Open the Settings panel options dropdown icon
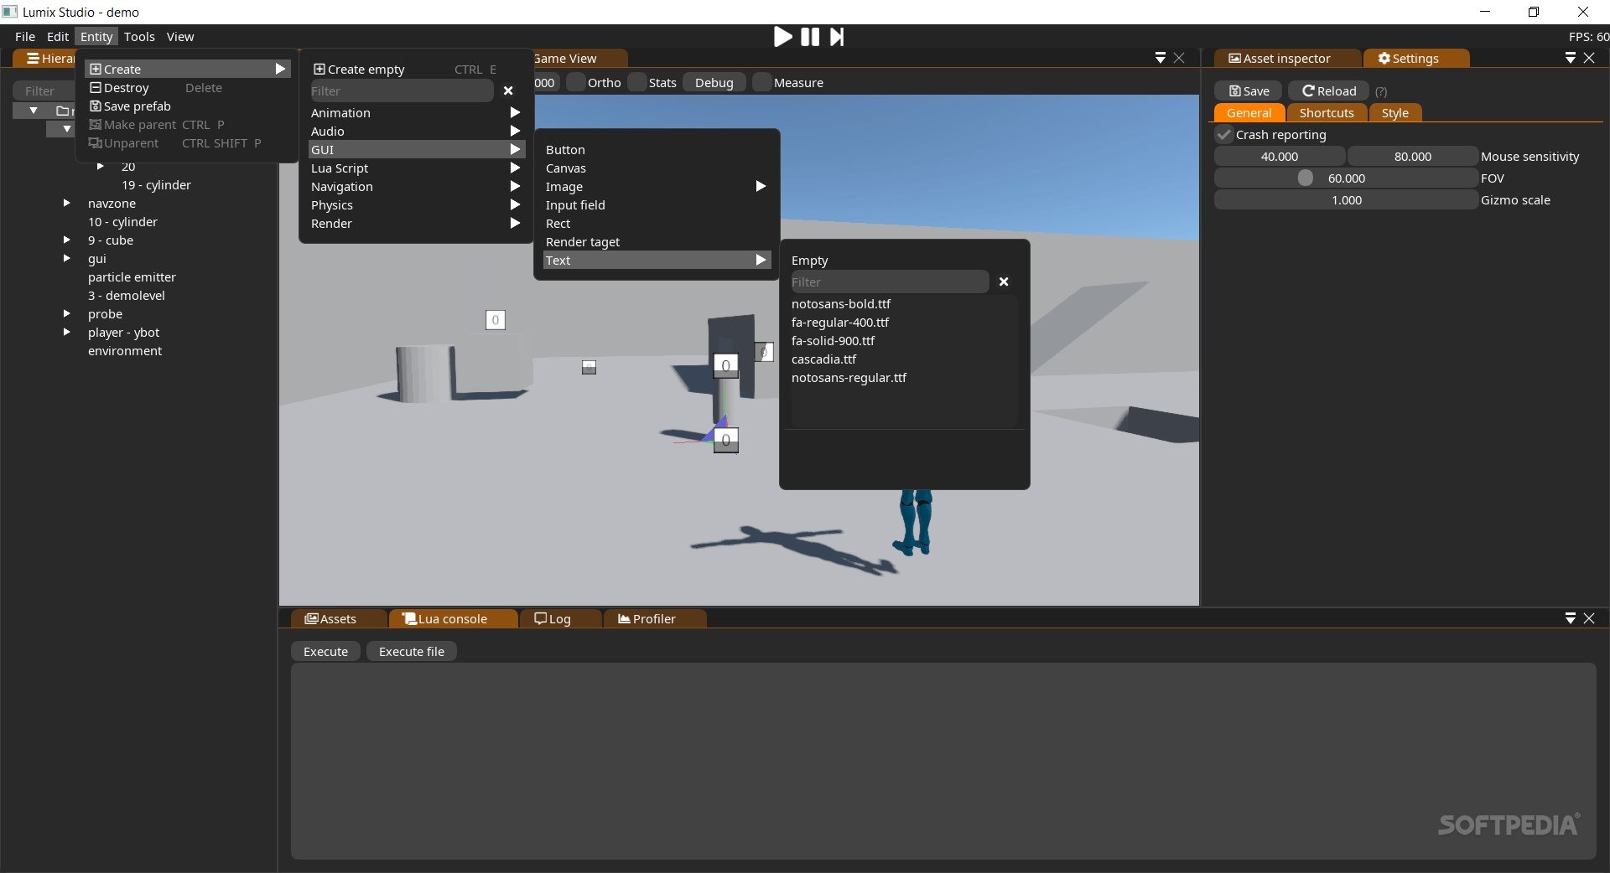 [1571, 58]
